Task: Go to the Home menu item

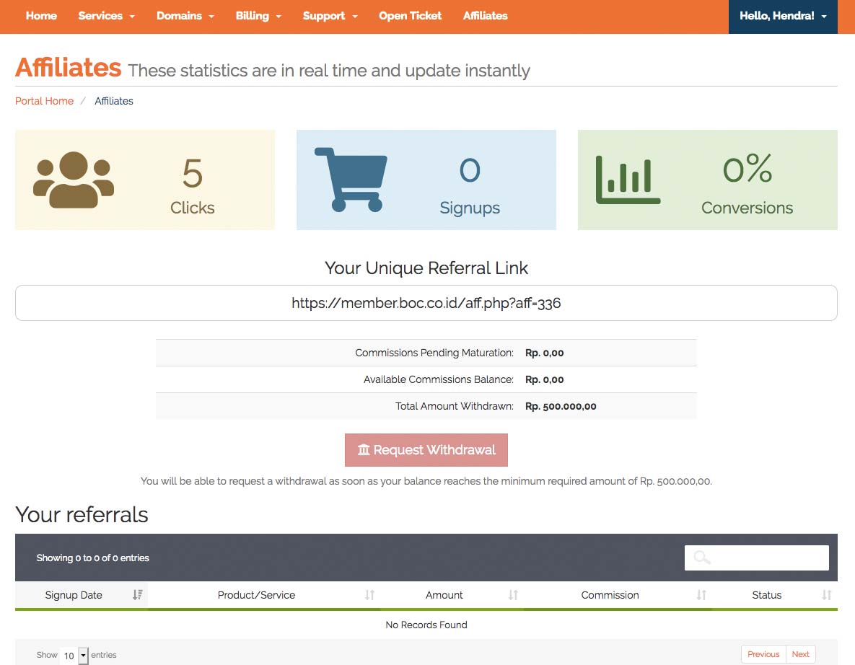Action: (x=41, y=16)
